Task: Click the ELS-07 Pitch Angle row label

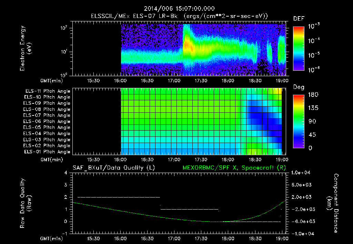Action: [47, 115]
